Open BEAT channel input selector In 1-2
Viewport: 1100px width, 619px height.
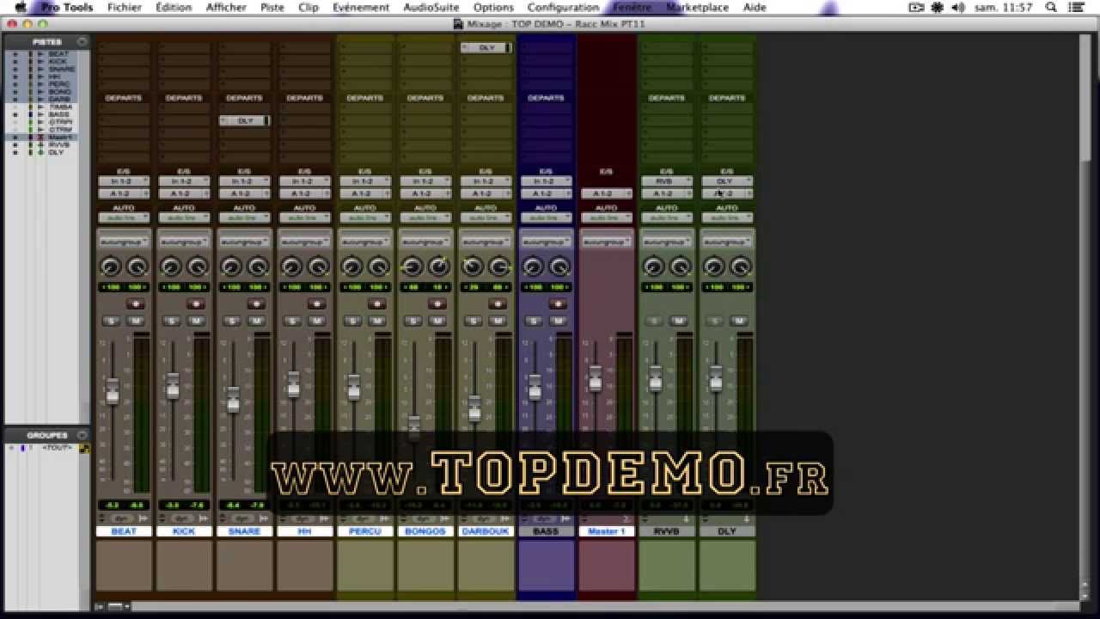pyautogui.click(x=124, y=181)
